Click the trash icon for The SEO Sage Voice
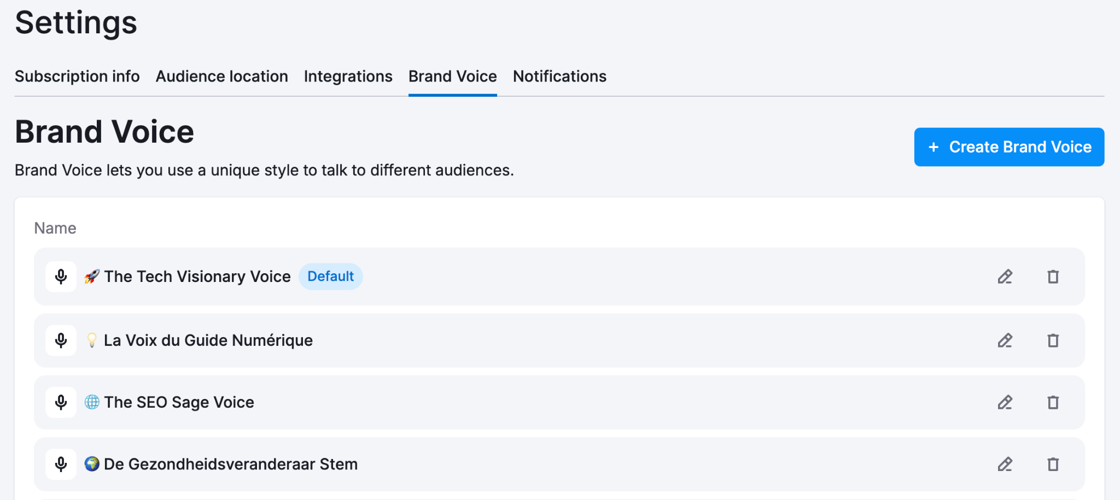Screen dimensions: 1120x500 pyautogui.click(x=1053, y=403)
